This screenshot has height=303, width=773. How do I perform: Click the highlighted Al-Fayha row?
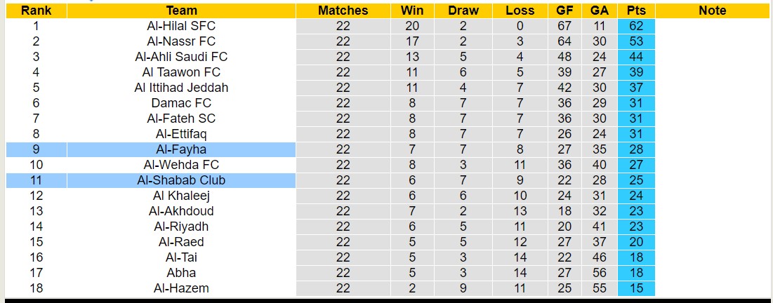pos(181,149)
